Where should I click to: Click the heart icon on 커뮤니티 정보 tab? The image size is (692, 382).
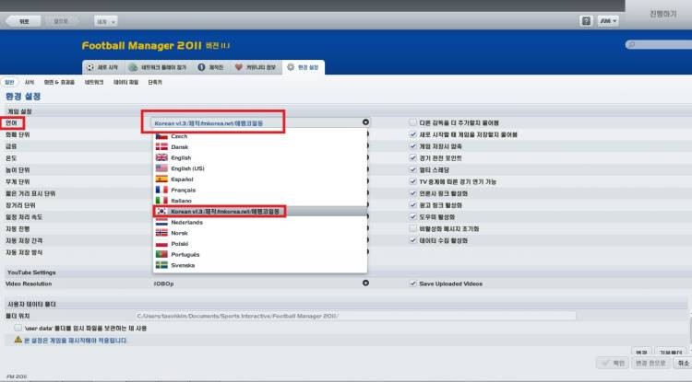click(238, 67)
